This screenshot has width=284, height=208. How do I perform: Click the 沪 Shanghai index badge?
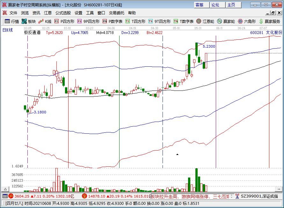coord(11,196)
